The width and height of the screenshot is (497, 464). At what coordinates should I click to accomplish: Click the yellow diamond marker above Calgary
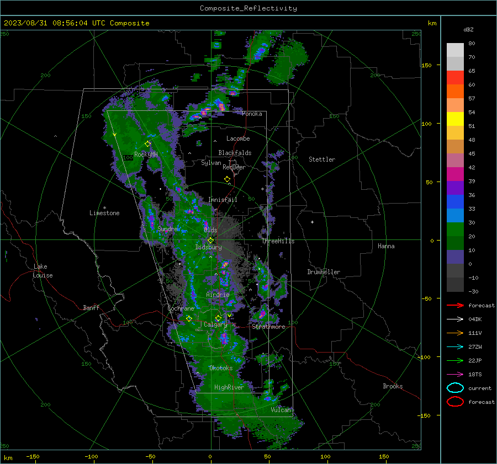pyautogui.click(x=218, y=318)
